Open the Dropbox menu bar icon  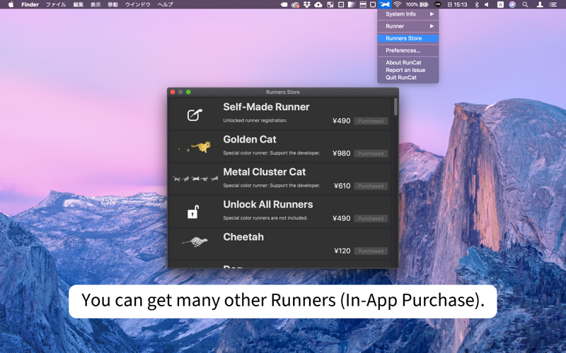[x=307, y=4]
